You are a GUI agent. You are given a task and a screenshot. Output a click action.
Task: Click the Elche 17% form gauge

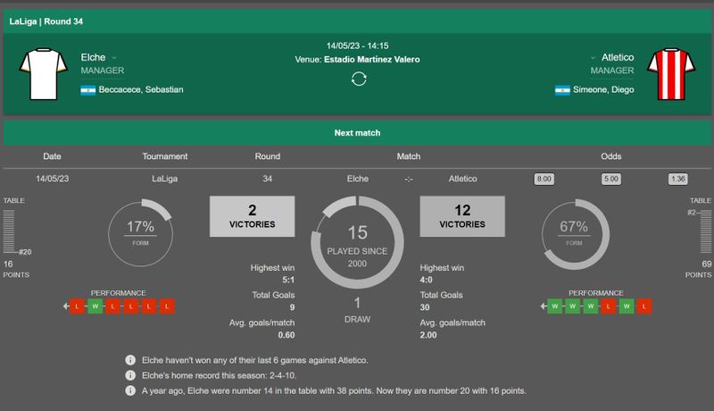click(140, 233)
